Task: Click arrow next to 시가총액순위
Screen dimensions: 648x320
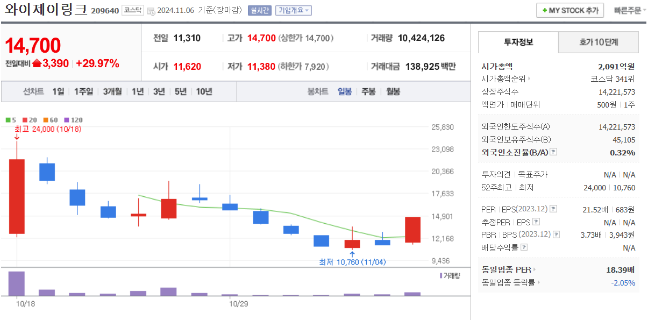Action: coord(530,79)
